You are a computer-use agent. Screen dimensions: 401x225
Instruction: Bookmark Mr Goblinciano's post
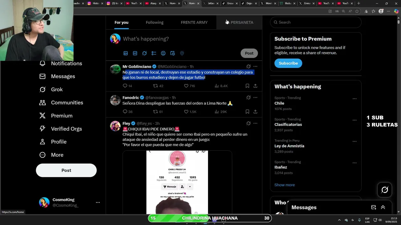click(247, 86)
